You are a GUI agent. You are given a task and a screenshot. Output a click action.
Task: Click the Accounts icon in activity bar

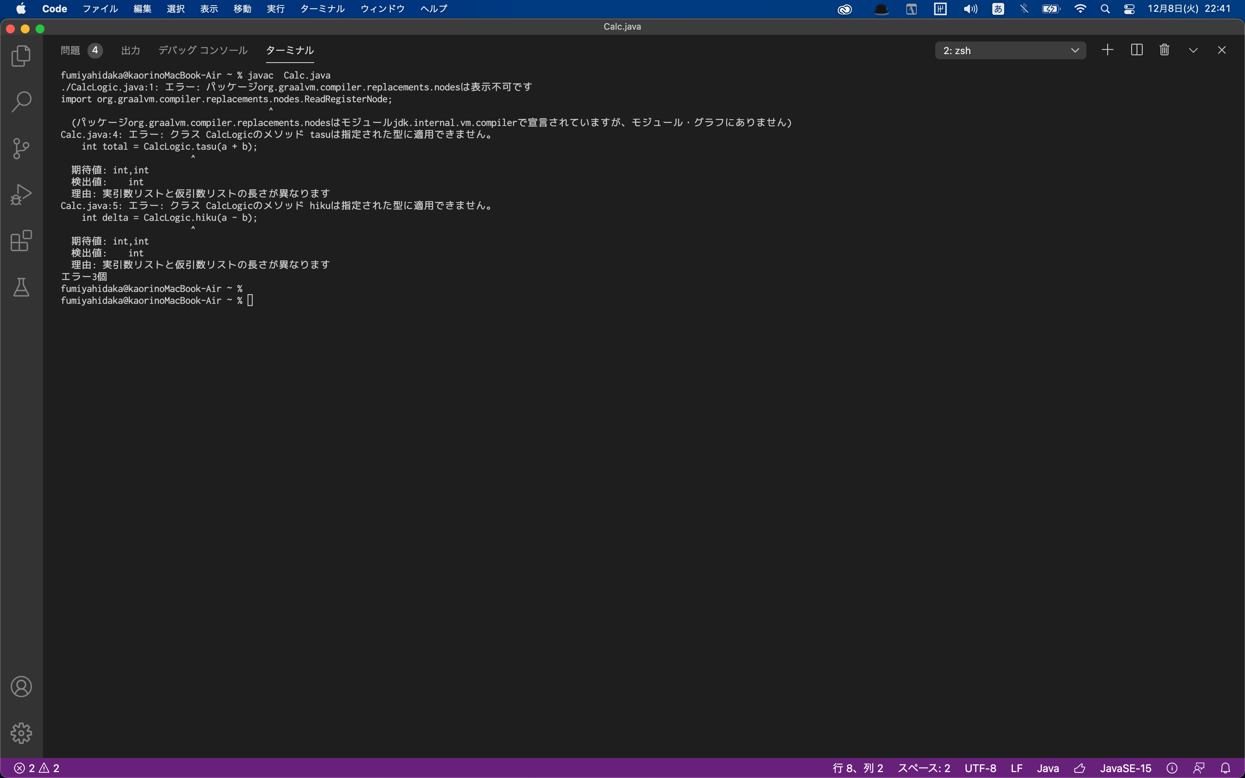(x=21, y=686)
